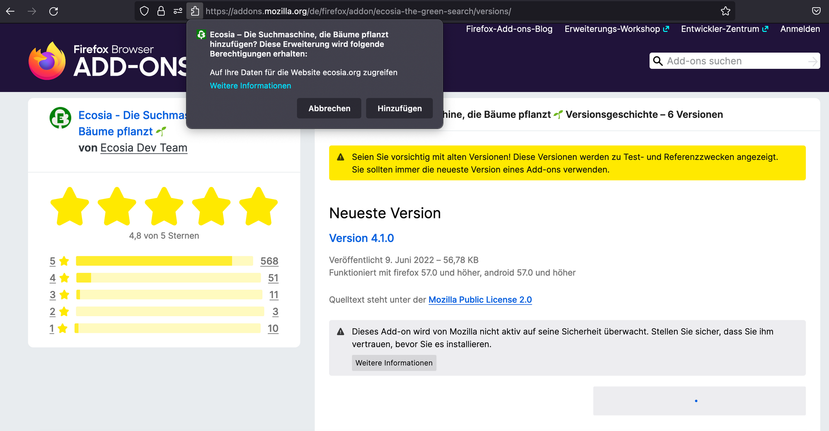
Task: Click the Add-ons suchen search field
Action: [x=734, y=61]
